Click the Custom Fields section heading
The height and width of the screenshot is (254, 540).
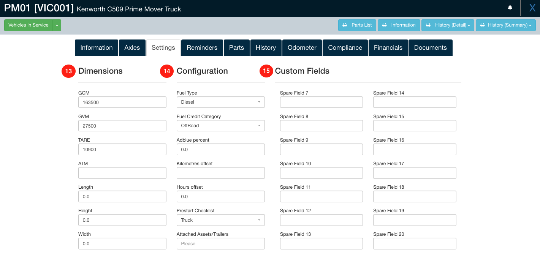click(302, 71)
